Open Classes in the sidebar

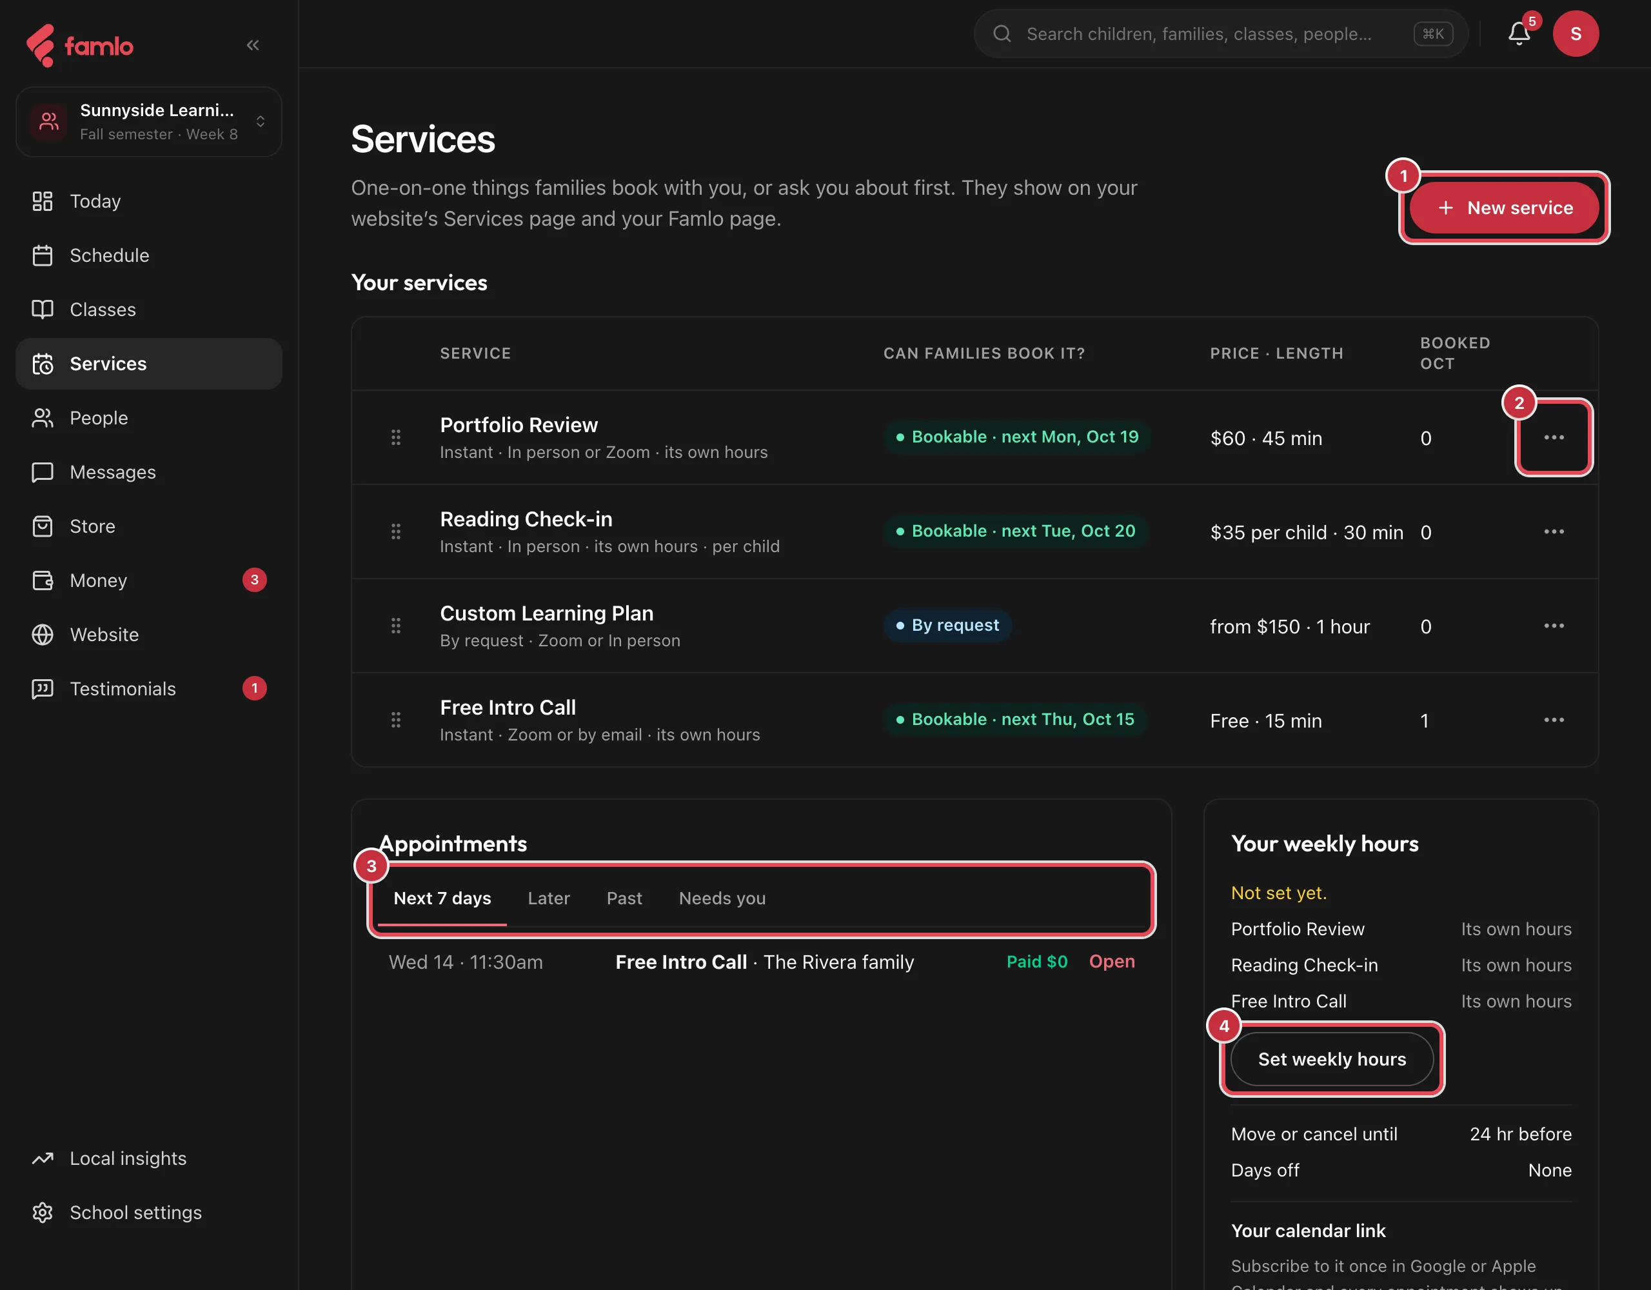click(149, 309)
